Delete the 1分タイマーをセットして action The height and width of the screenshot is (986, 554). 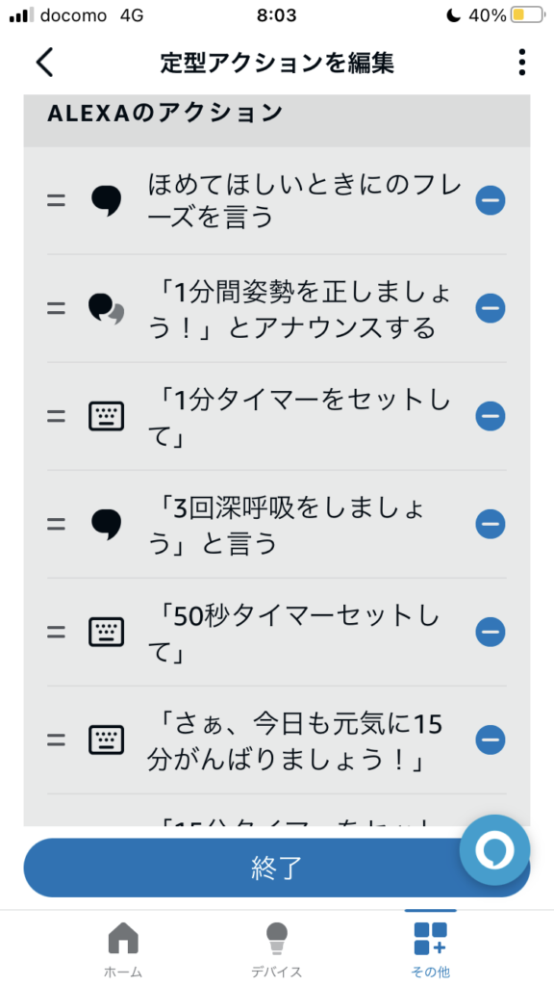pyautogui.click(x=490, y=416)
